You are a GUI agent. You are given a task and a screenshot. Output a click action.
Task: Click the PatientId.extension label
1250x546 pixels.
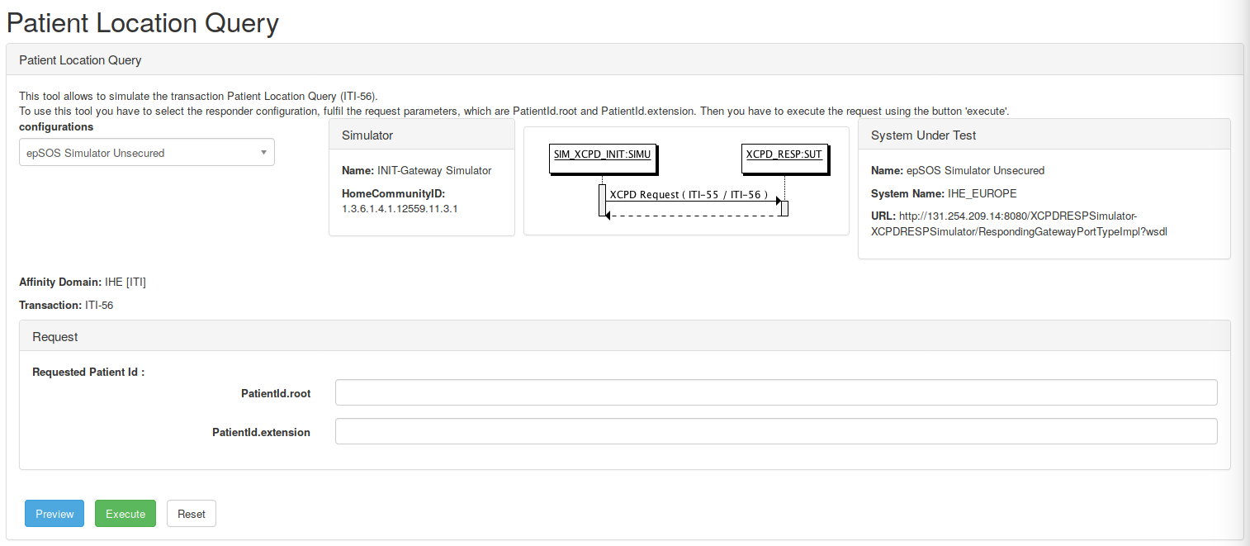[261, 432]
